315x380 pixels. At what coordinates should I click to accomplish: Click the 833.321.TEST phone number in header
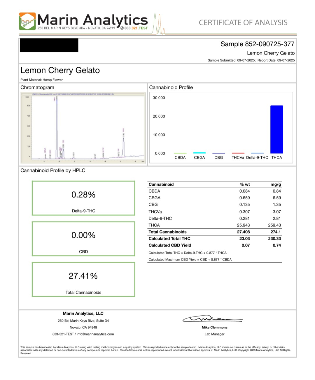(136, 28)
